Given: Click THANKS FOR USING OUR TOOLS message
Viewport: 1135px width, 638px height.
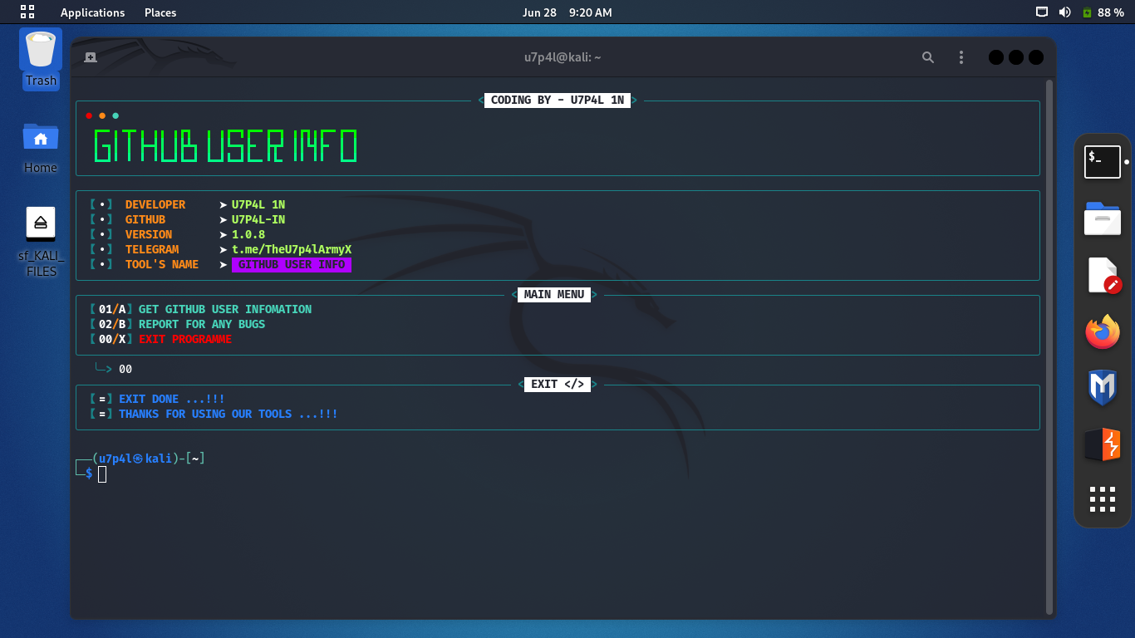Looking at the screenshot, I should tap(228, 414).
